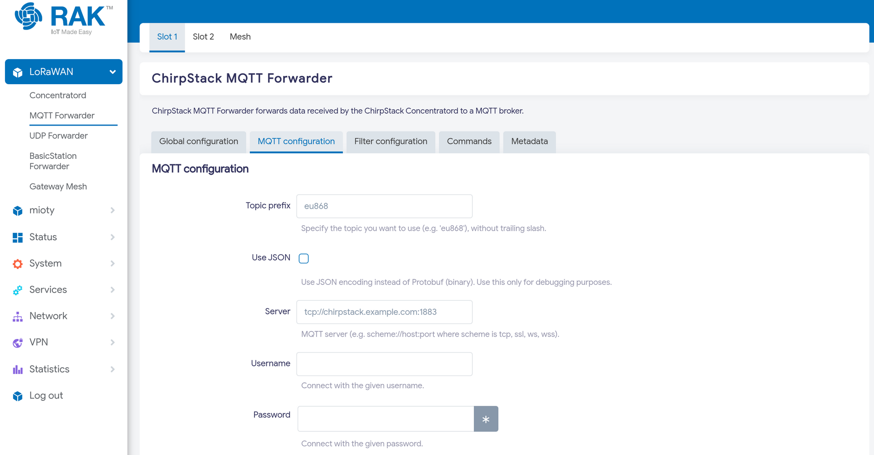
Task: Click the RAK logo
Action: click(64, 19)
